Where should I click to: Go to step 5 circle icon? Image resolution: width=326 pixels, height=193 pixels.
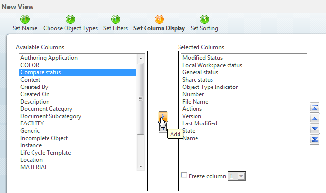click(x=204, y=19)
